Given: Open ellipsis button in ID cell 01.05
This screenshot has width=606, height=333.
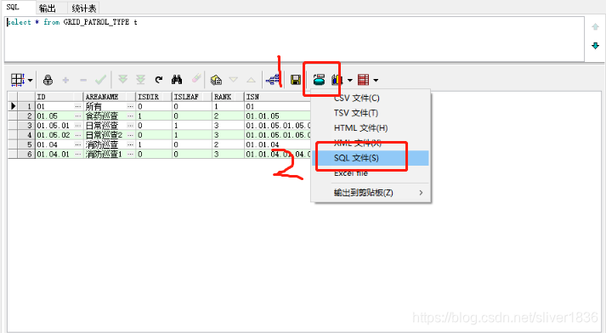Looking at the screenshot, I should pyautogui.click(x=78, y=116).
